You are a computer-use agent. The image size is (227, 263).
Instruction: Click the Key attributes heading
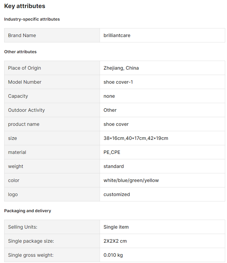[x=24, y=6]
